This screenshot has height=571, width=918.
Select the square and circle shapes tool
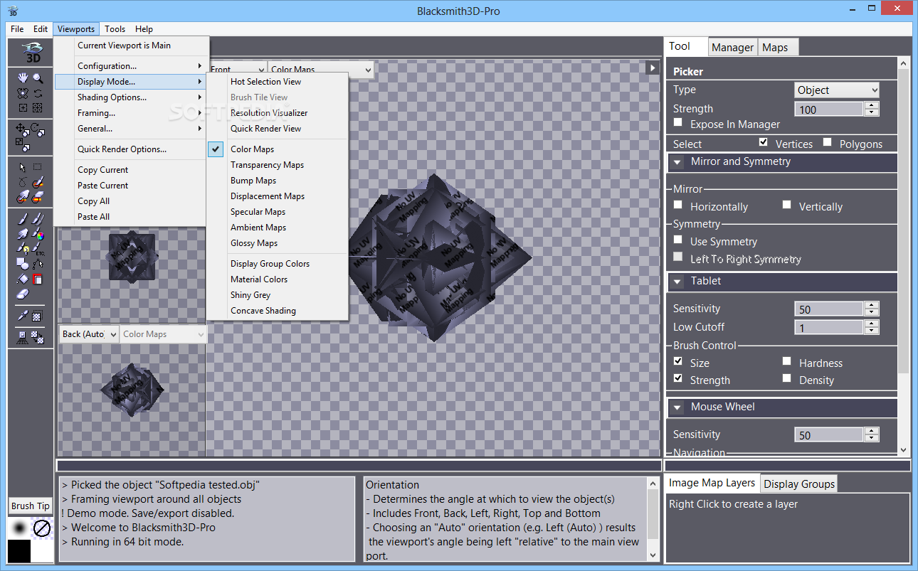[x=23, y=264]
